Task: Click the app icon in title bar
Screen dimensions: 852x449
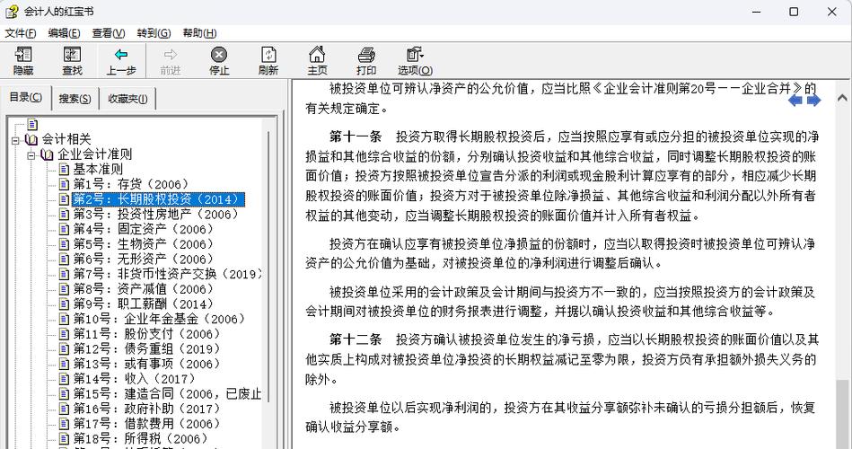Action: [x=12, y=12]
